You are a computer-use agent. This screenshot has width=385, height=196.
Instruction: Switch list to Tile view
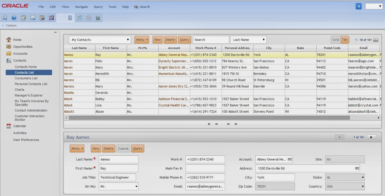(x=345, y=40)
